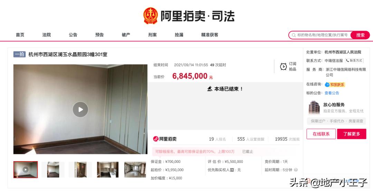373x193 pixels.
Task: Open the 破产 navigation tab
Action: click(126, 35)
